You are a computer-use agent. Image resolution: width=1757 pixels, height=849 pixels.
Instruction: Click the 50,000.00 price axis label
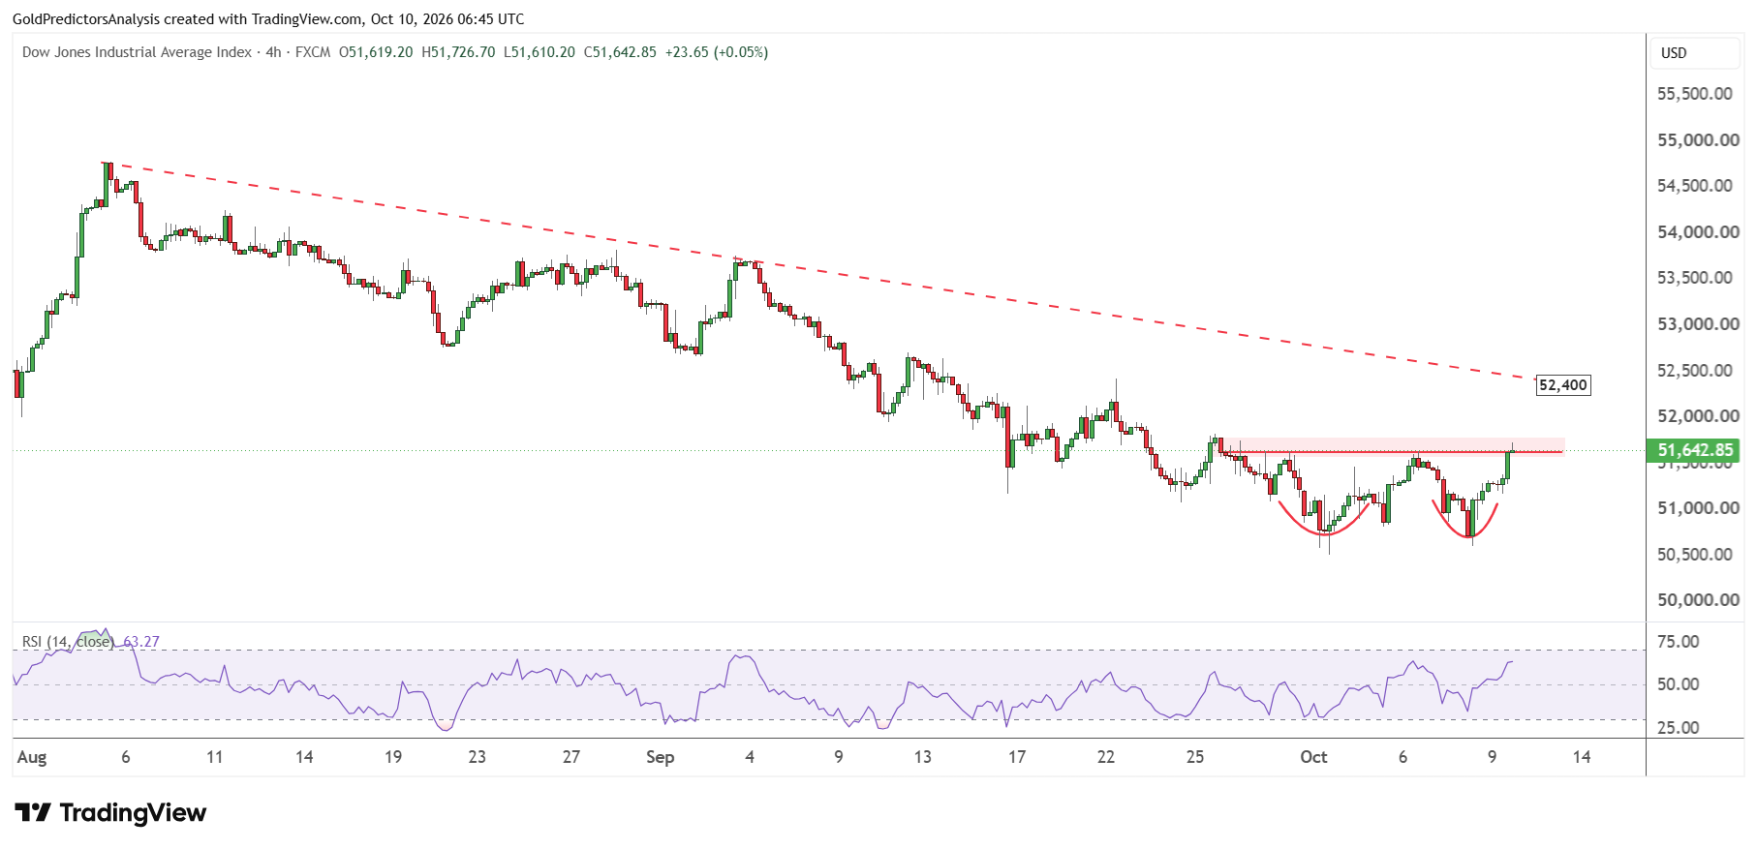pyautogui.click(x=1697, y=600)
